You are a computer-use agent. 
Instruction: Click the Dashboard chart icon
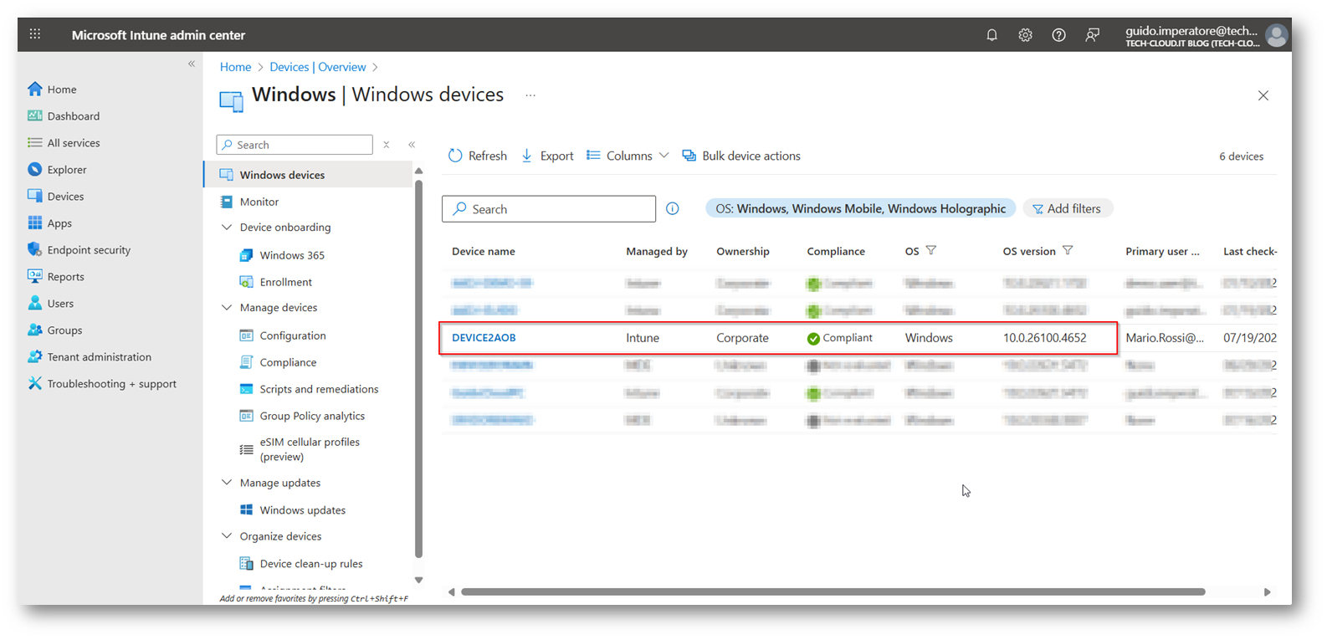pyautogui.click(x=34, y=115)
